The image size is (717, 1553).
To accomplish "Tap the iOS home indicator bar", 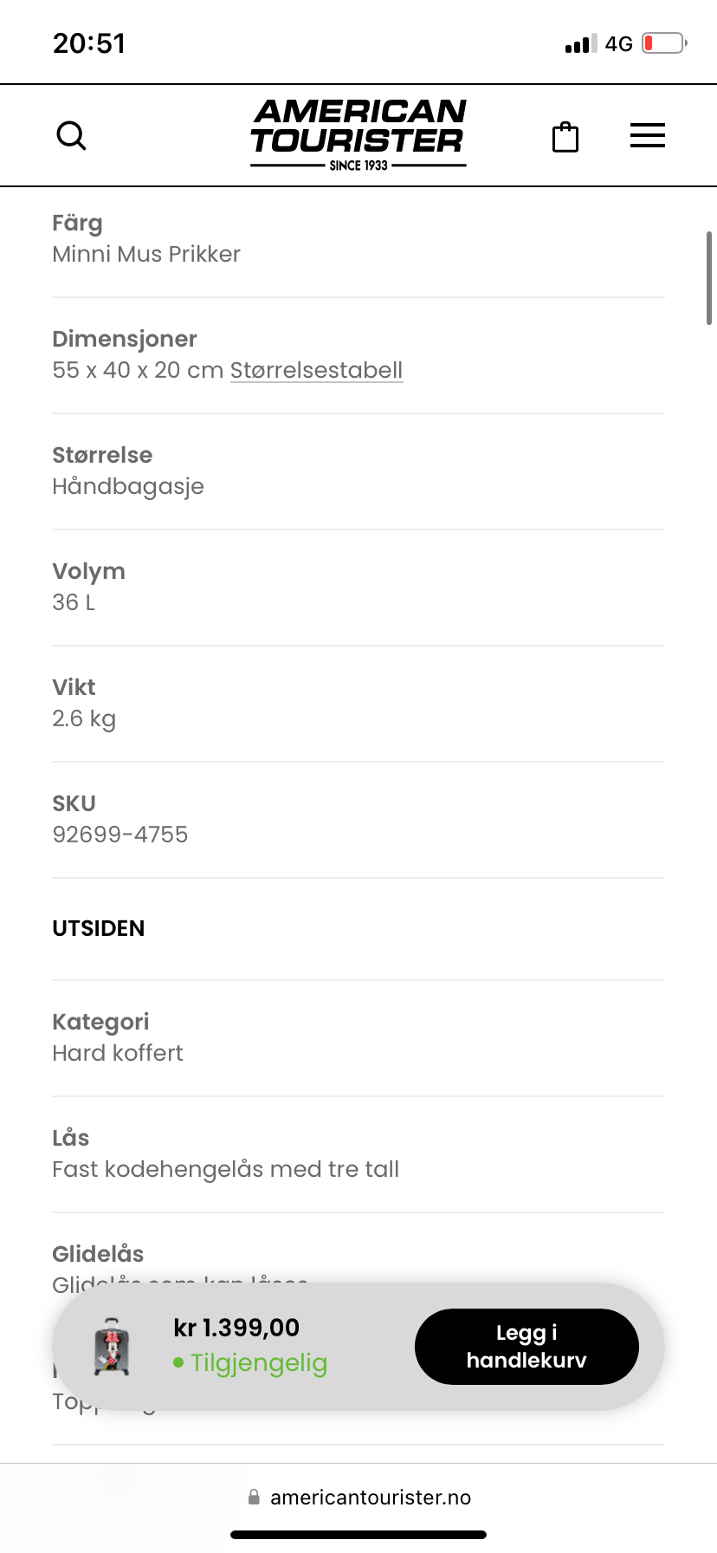I will coord(358,1535).
